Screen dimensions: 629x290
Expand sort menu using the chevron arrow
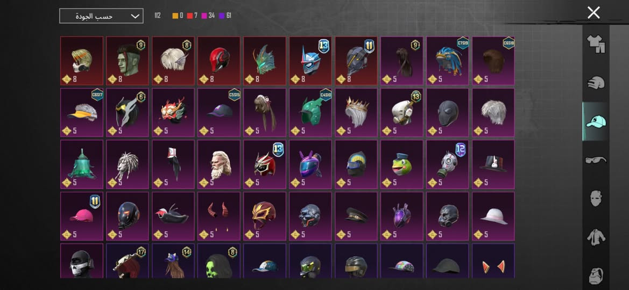(x=135, y=17)
